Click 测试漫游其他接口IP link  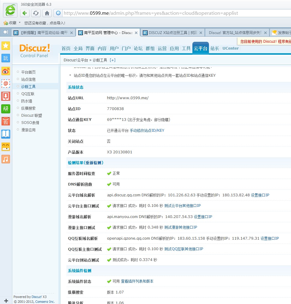pyautogui.click(x=181, y=227)
